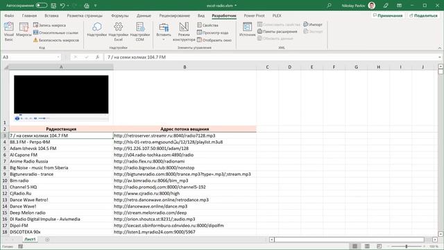This screenshot has width=444, height=250.
Task: Click the Поделиться share button
Action: 423,15
